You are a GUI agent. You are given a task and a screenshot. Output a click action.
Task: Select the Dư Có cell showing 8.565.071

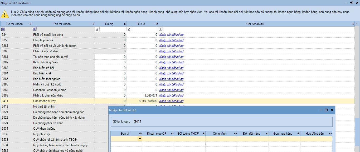(142, 95)
